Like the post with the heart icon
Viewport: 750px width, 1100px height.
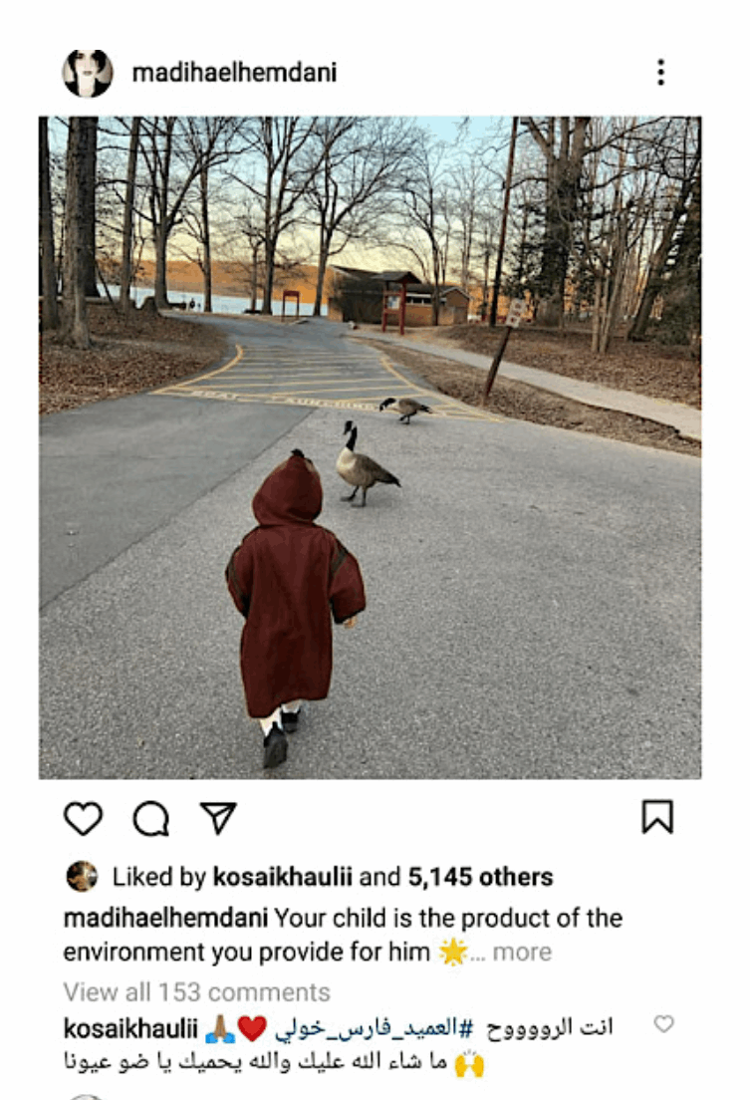[83, 818]
